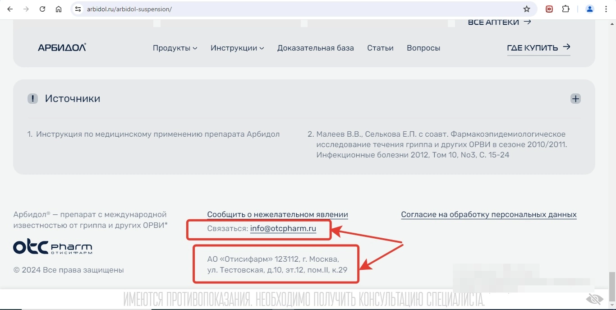
Task: Toggle the crossed-eye accessibility icon
Action: pos(595,299)
